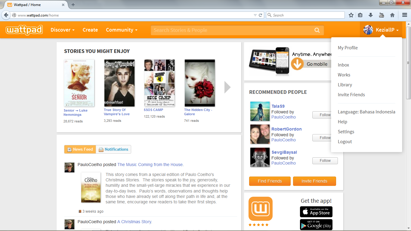Click the orange Wattpad app icon
This screenshot has width=411, height=231.
pyautogui.click(x=261, y=209)
